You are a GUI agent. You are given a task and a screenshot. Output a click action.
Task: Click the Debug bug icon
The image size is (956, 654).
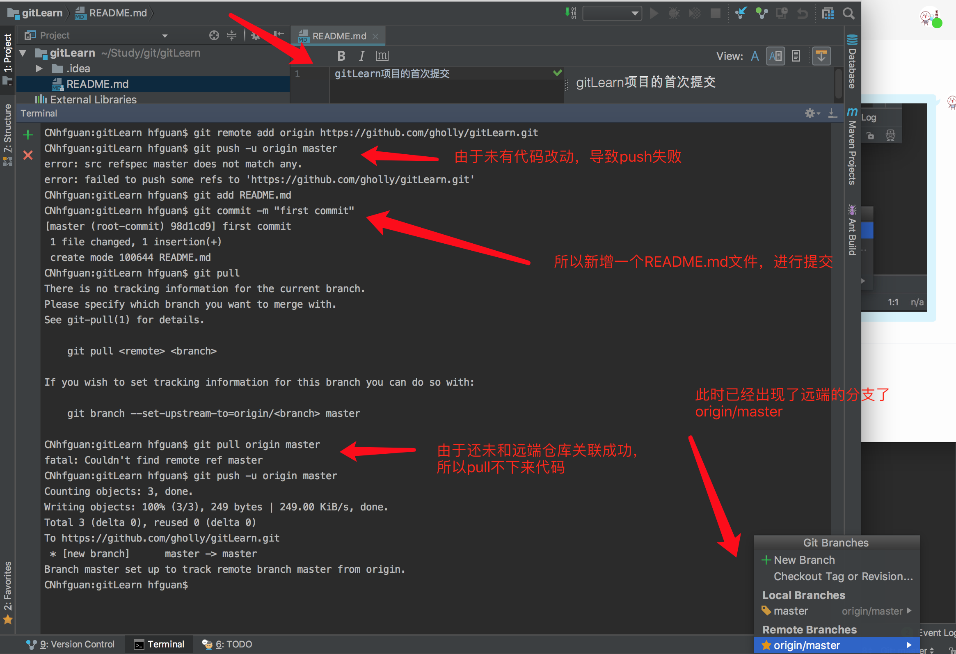(x=674, y=13)
